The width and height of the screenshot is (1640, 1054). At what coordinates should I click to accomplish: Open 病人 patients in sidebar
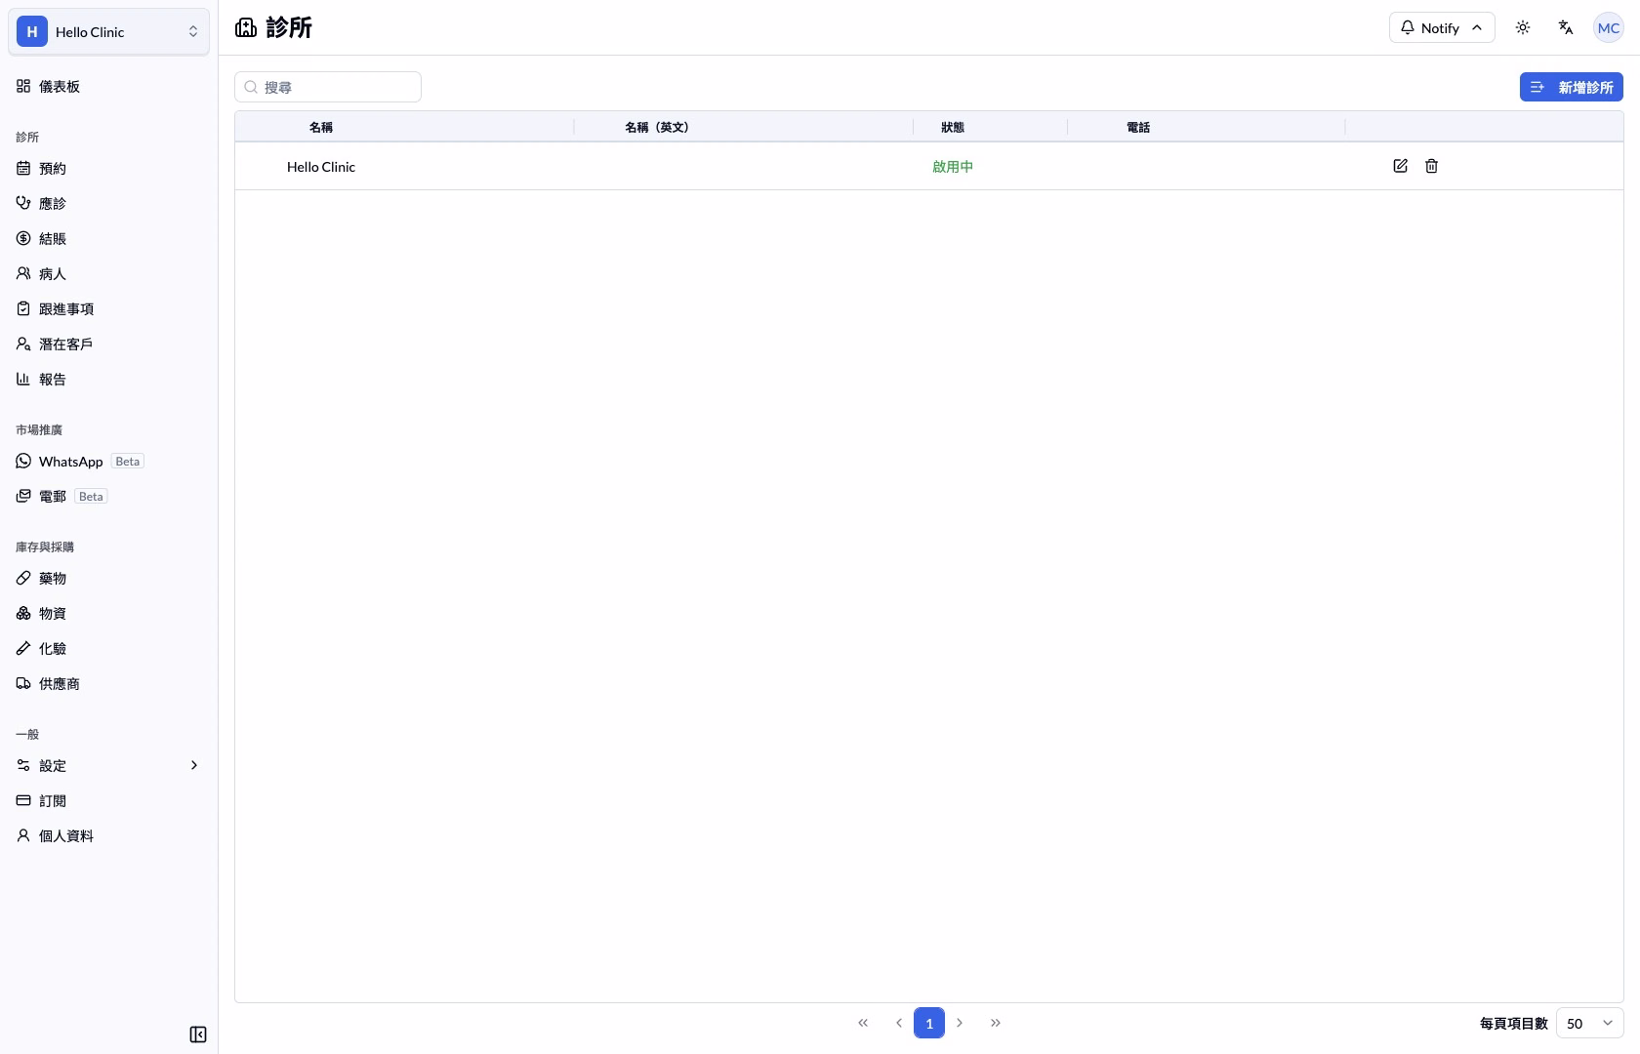108,274
